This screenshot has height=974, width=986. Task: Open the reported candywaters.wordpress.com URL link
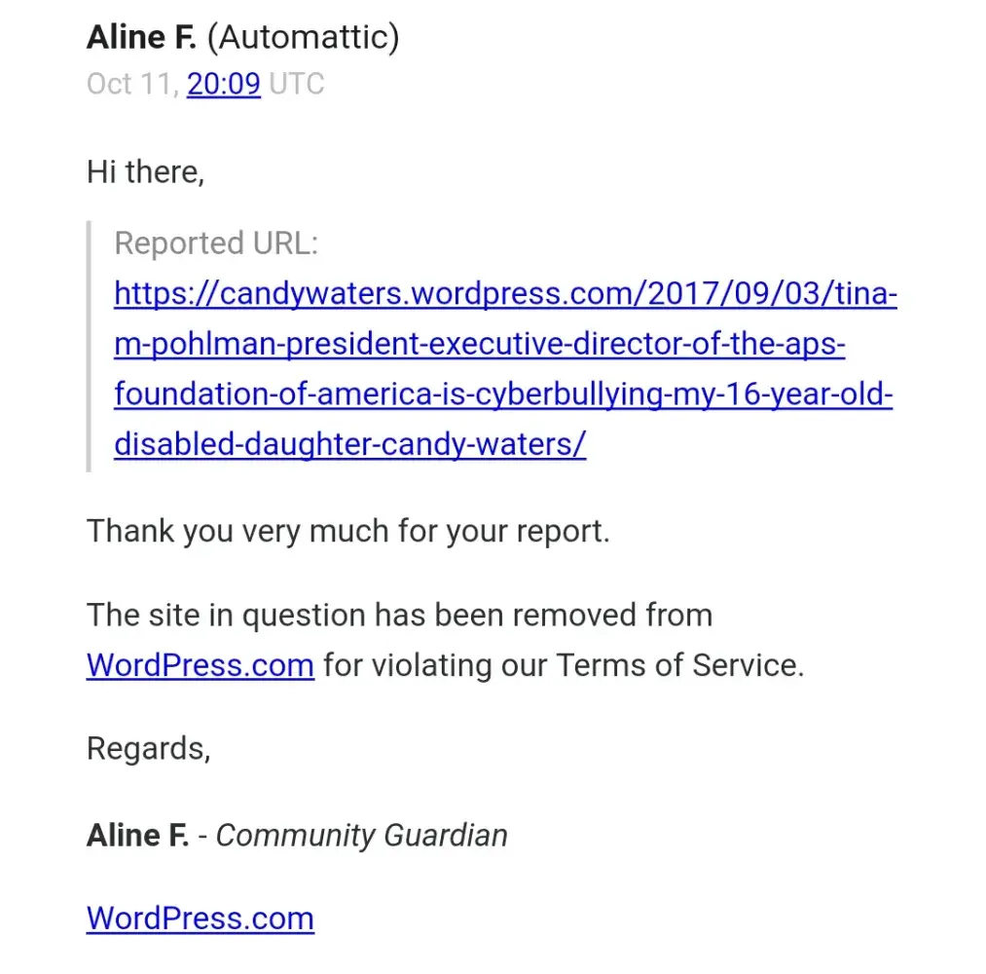point(504,294)
